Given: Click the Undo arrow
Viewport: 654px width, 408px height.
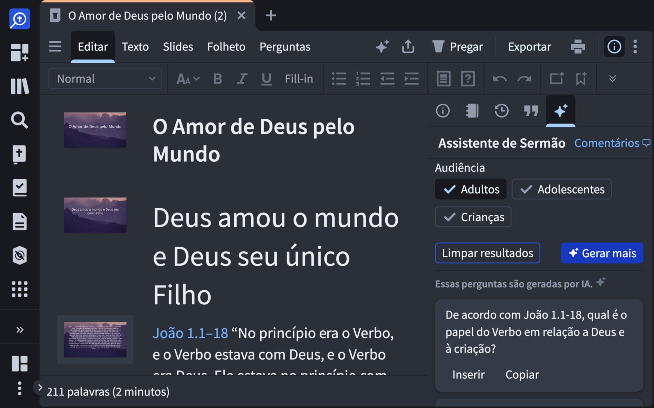Looking at the screenshot, I should point(499,79).
